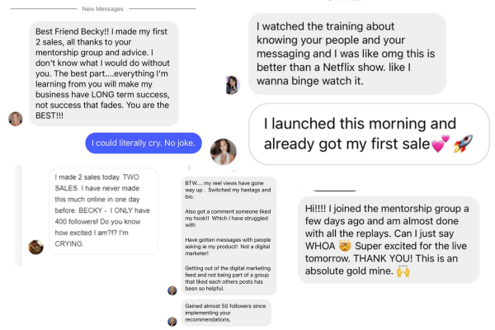This screenshot has height=330, width=495.
Task: Click large avatar beside "I launched this morning"
Action: [224, 152]
